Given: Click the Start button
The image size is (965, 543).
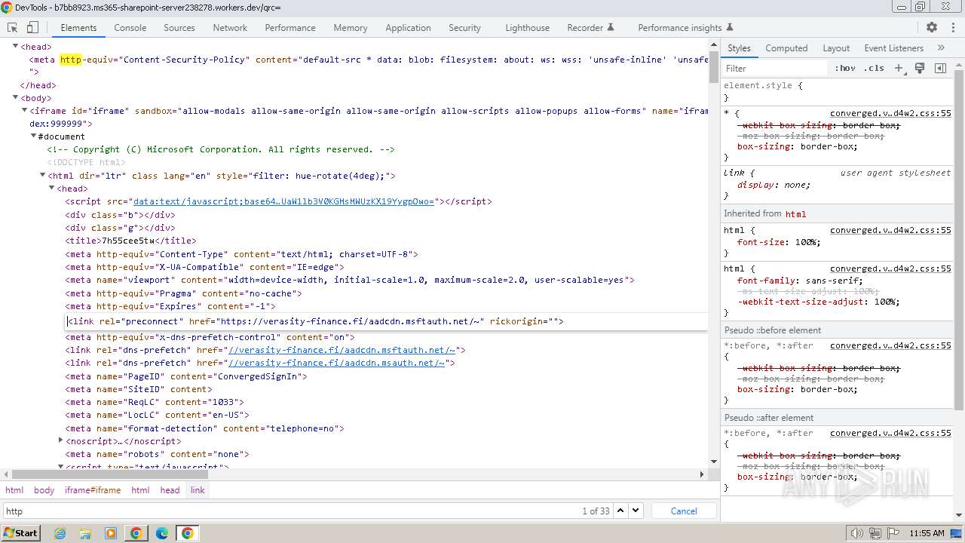Looking at the screenshot, I should pos(20,533).
